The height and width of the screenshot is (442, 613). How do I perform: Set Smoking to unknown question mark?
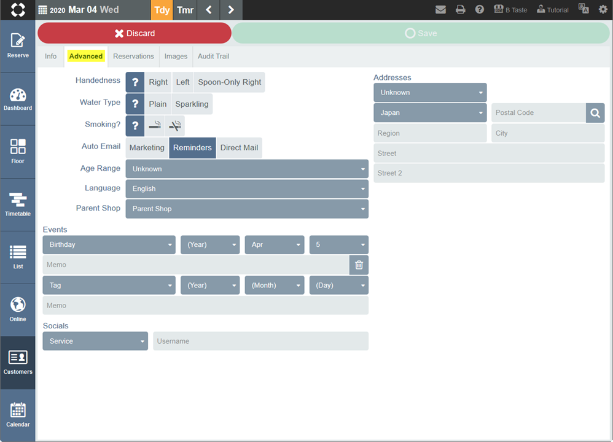[x=135, y=126]
